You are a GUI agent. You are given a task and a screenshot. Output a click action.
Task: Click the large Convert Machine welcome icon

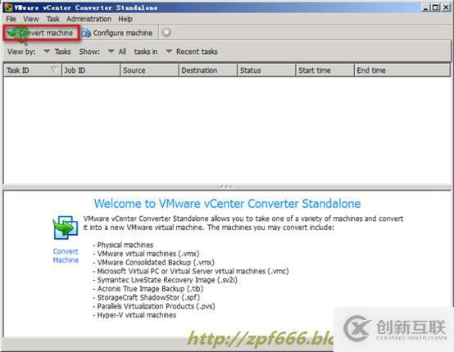(x=66, y=228)
